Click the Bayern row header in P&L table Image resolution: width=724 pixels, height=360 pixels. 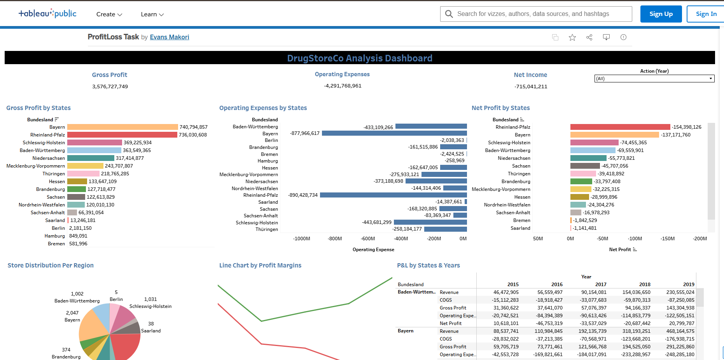(406, 331)
